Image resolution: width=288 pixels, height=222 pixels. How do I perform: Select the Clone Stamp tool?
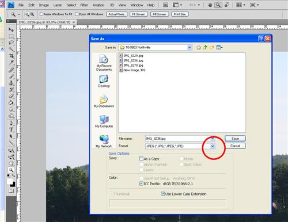[x=11, y=83]
